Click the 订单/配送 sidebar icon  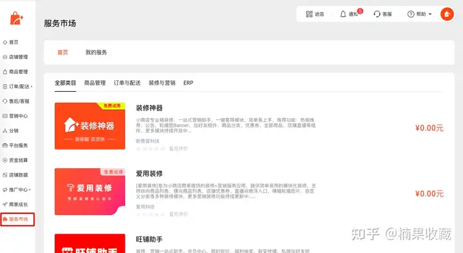(x=5, y=87)
